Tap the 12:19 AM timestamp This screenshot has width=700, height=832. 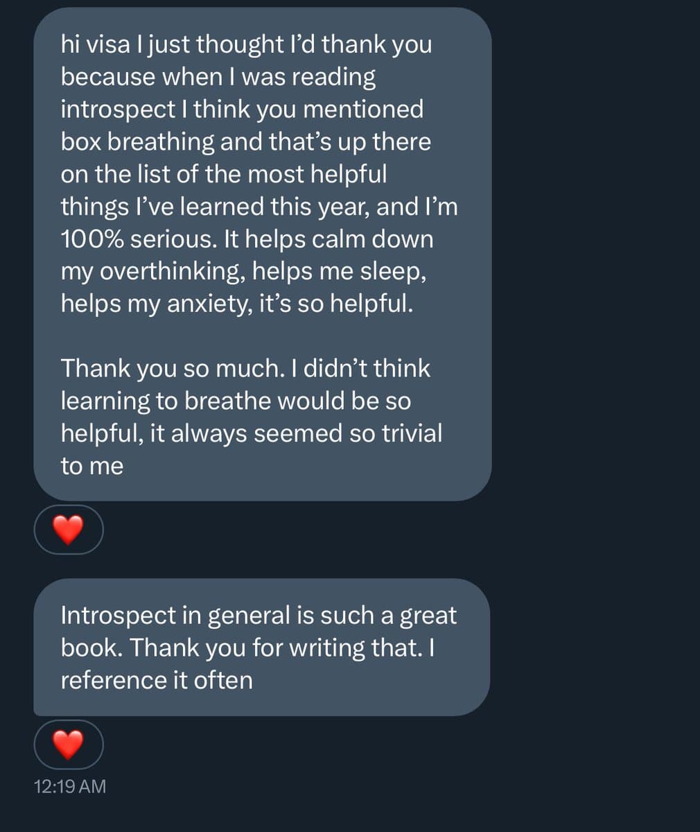70,786
